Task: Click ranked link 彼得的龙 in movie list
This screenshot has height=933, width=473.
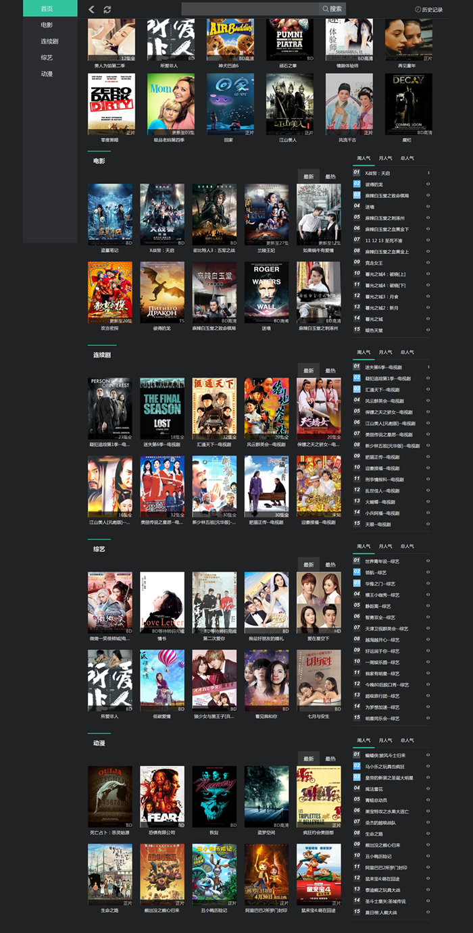Action: (x=374, y=184)
